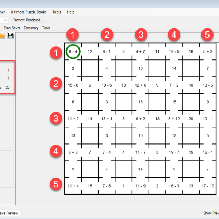Click red row marker 2 beside the grid

click(55, 84)
